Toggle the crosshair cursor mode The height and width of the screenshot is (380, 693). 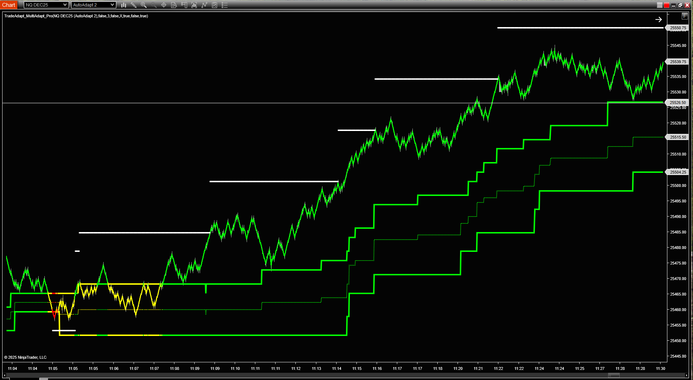(x=164, y=5)
